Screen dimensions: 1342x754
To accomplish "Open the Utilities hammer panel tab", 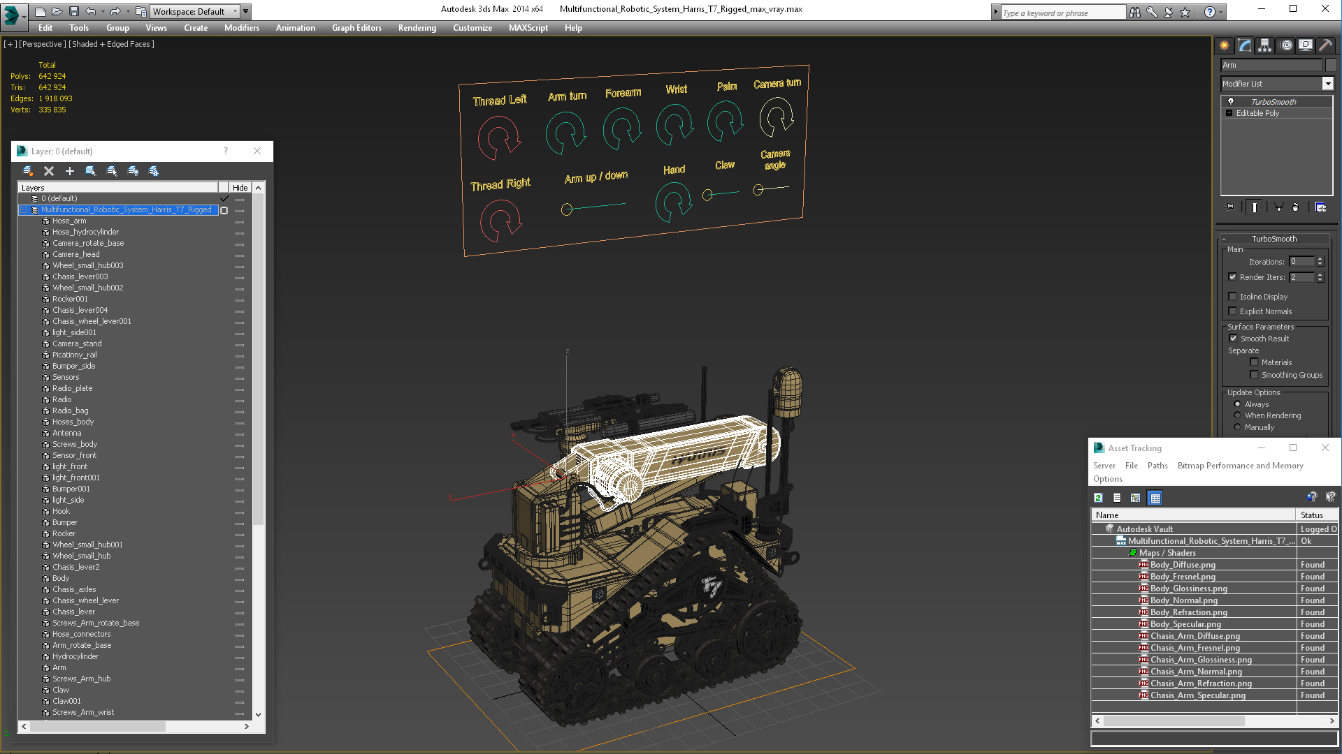I will coord(1325,45).
